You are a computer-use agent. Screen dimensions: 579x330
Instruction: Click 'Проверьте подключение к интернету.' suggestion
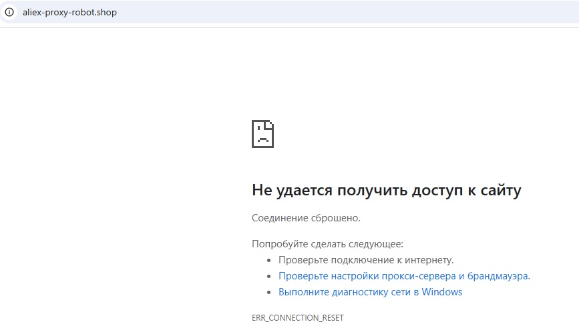point(366,260)
